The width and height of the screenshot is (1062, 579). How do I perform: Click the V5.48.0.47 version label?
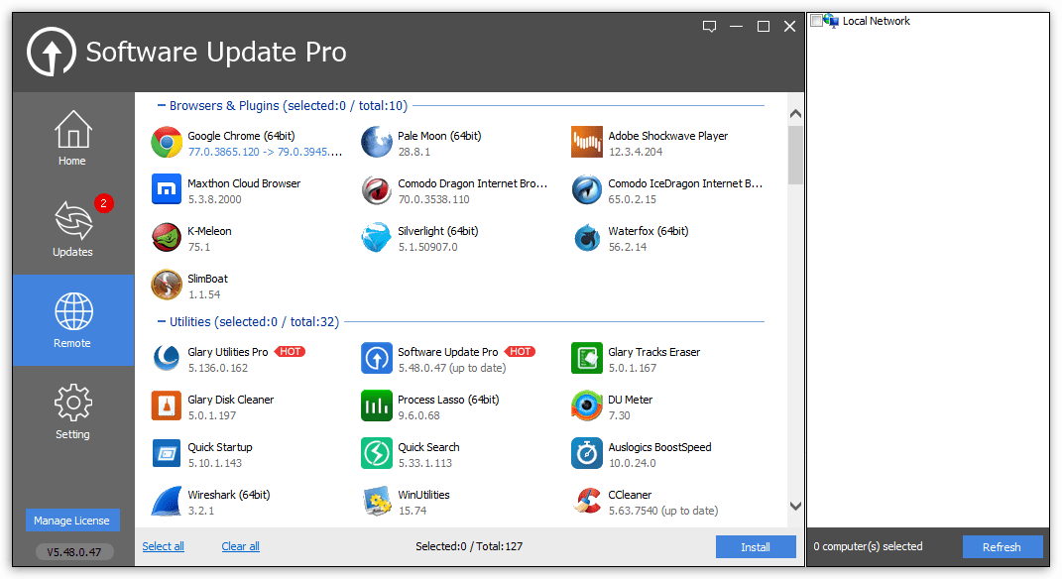point(74,552)
